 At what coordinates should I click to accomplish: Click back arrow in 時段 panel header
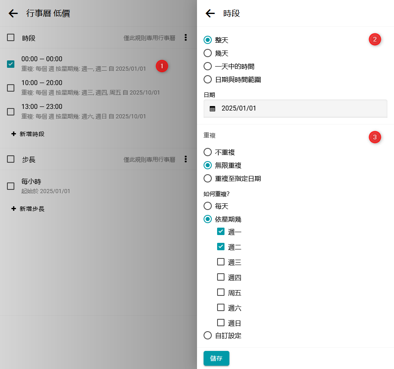[210, 14]
